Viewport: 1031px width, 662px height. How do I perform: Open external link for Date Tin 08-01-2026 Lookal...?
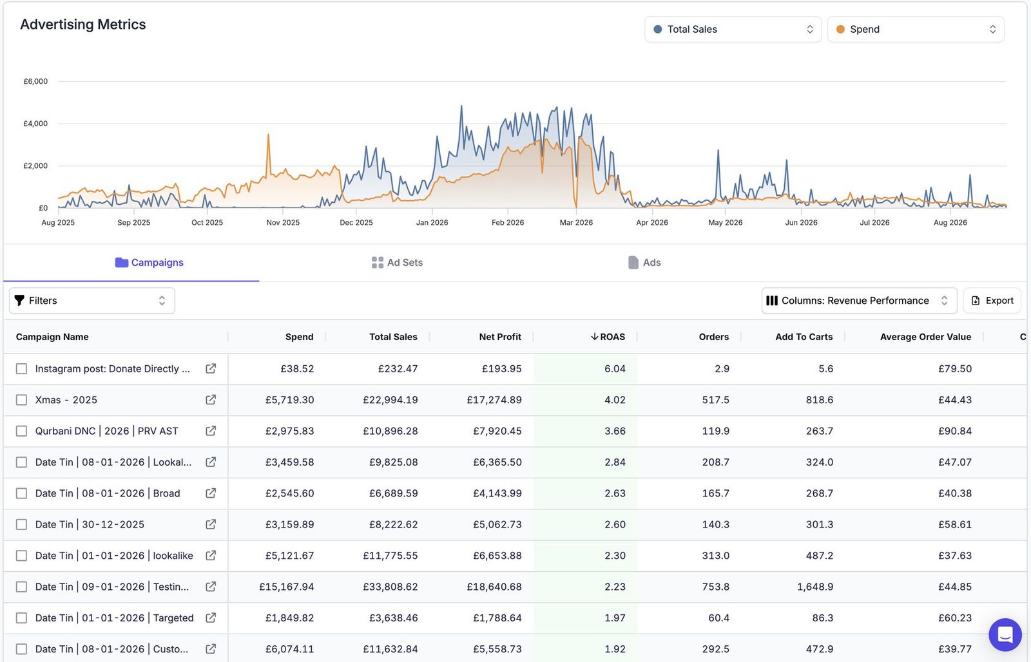click(211, 462)
